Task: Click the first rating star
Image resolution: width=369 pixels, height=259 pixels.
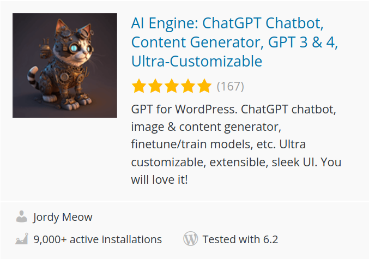Action: click(138, 86)
